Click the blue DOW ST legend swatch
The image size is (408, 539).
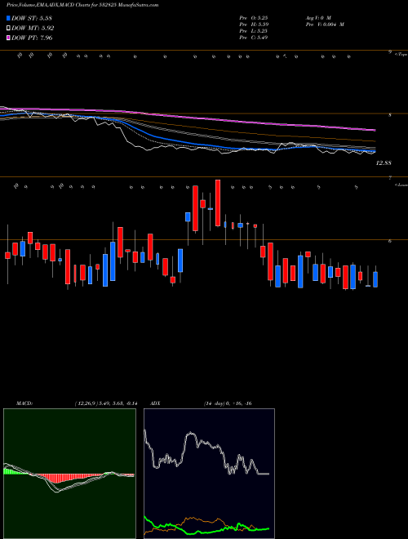click(9, 19)
